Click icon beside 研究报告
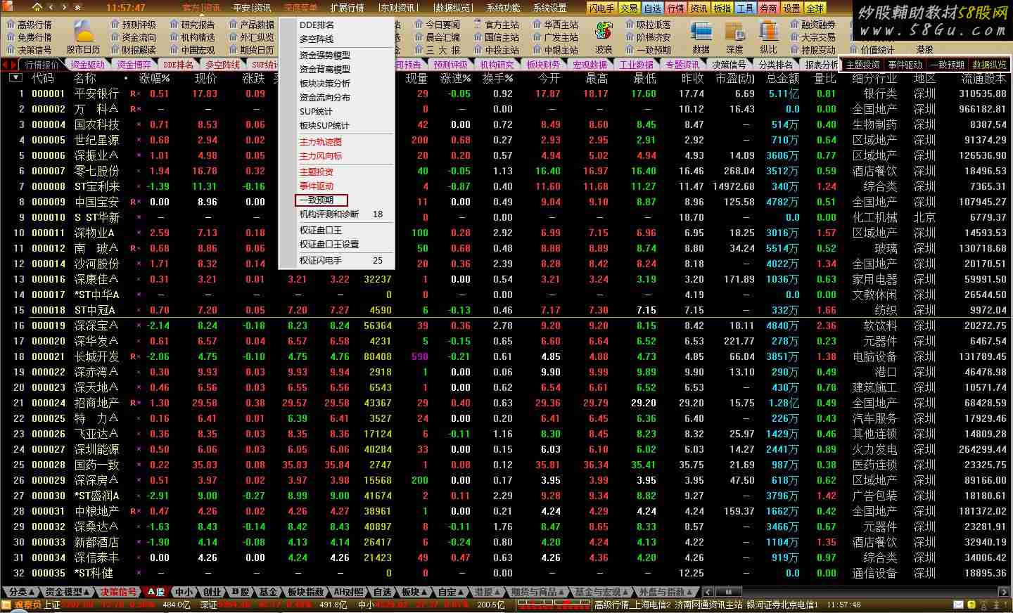The width and height of the screenshot is (1013, 613). pyautogui.click(x=174, y=24)
